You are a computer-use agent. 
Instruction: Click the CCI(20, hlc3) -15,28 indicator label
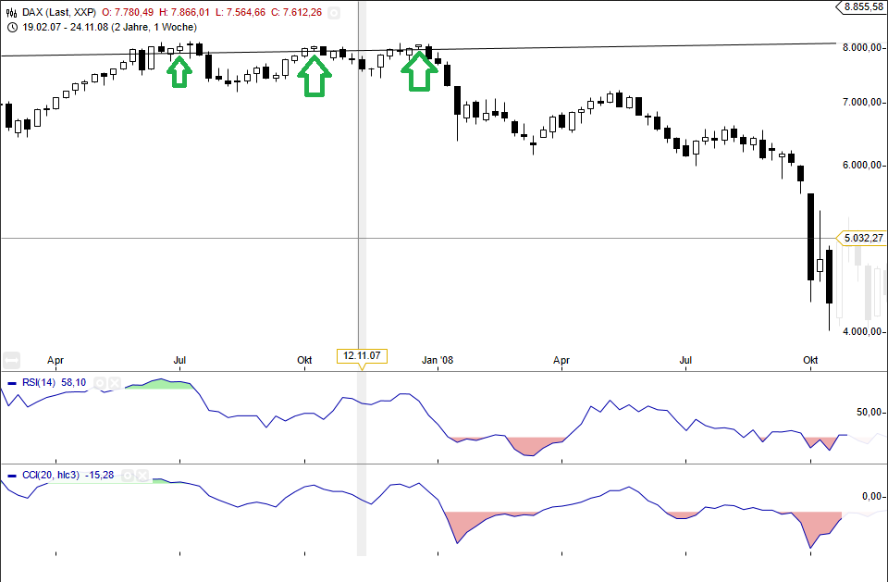(67, 475)
